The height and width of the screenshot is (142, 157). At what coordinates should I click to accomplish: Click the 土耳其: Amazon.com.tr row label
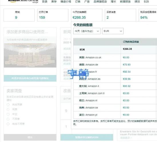coord(92,93)
